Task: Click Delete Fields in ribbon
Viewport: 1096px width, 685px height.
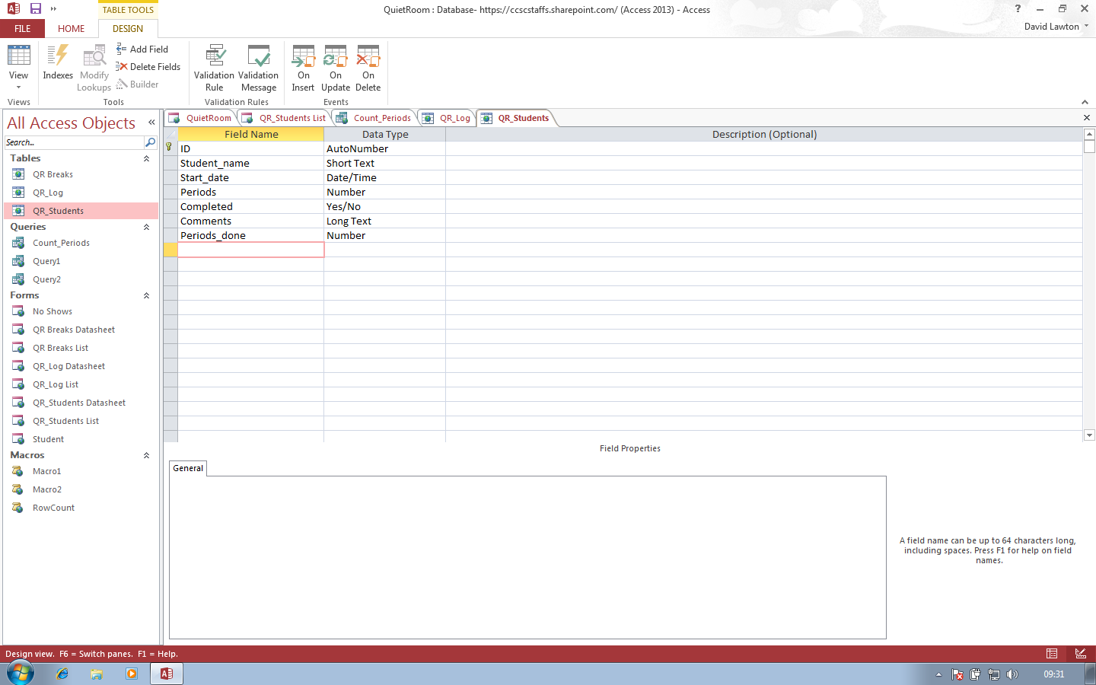Action: point(148,67)
